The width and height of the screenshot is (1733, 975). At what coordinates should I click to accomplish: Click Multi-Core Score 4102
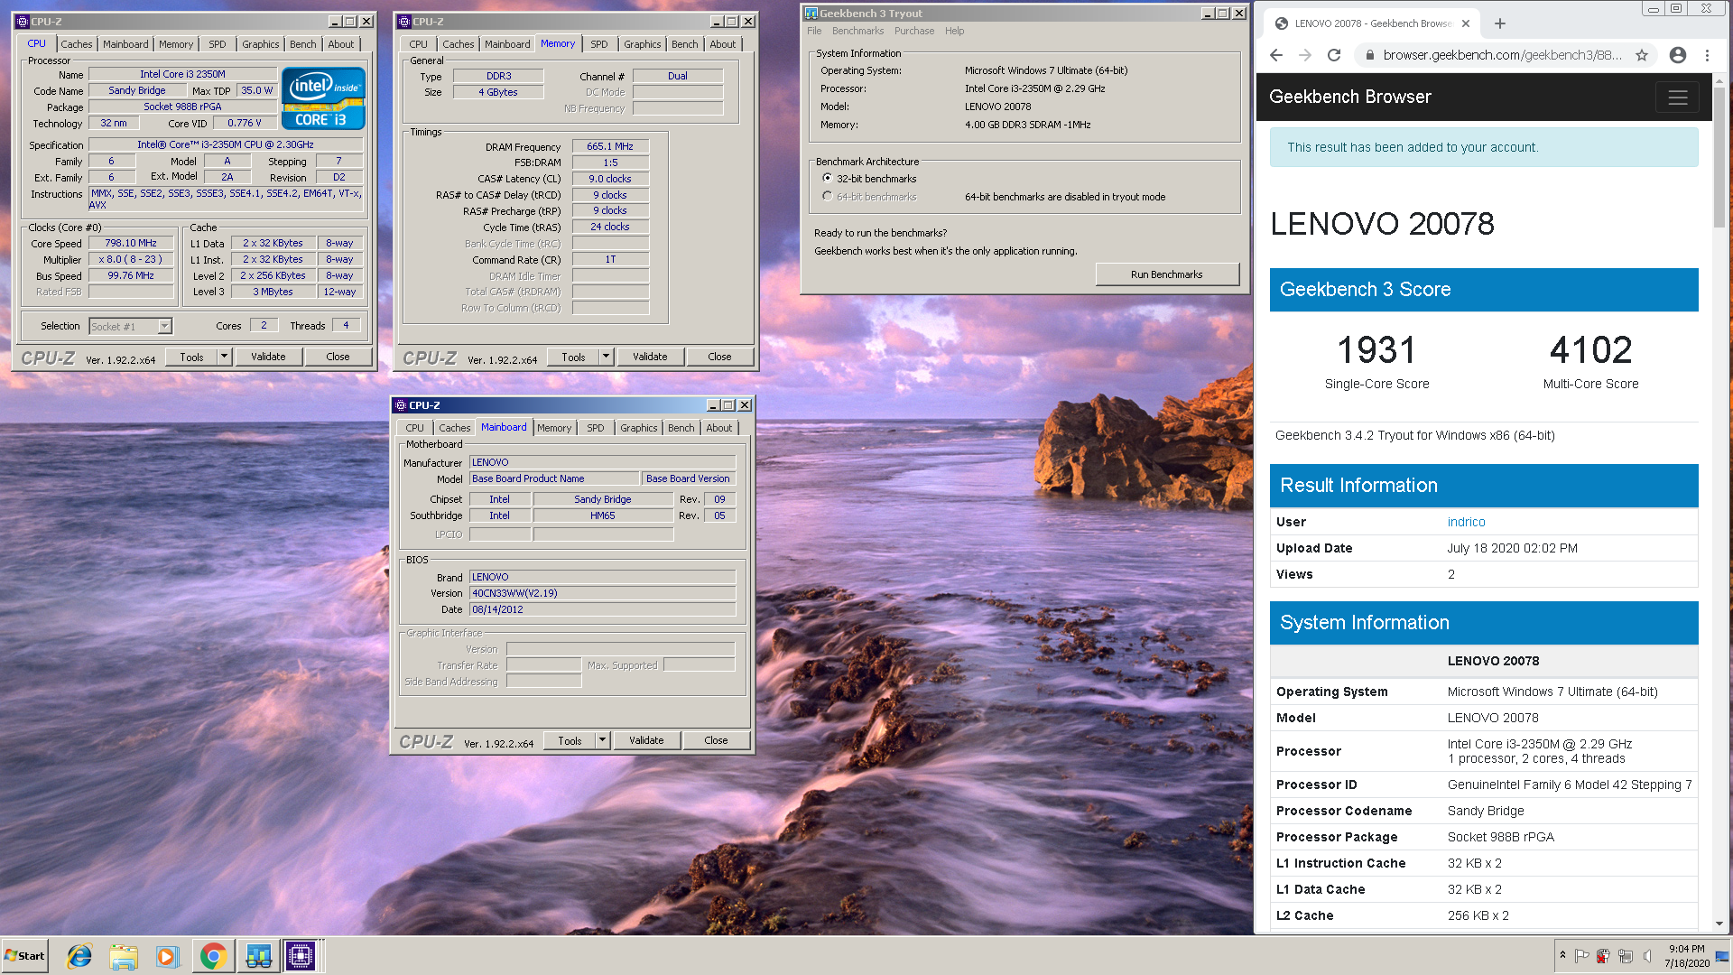[x=1590, y=350]
